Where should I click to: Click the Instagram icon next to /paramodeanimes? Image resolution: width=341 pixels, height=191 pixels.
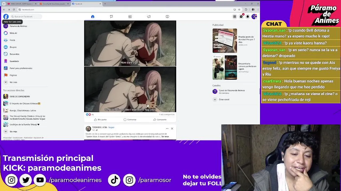tap(11, 180)
